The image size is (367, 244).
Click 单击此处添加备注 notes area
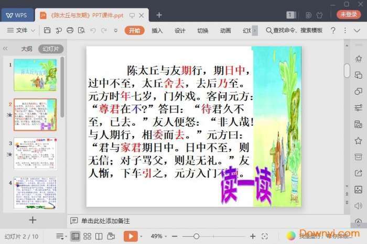(105, 221)
